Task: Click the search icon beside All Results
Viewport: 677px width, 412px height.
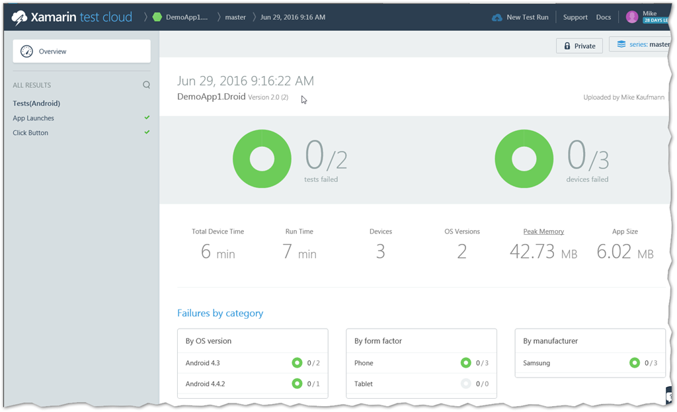Action: pyautogui.click(x=146, y=85)
